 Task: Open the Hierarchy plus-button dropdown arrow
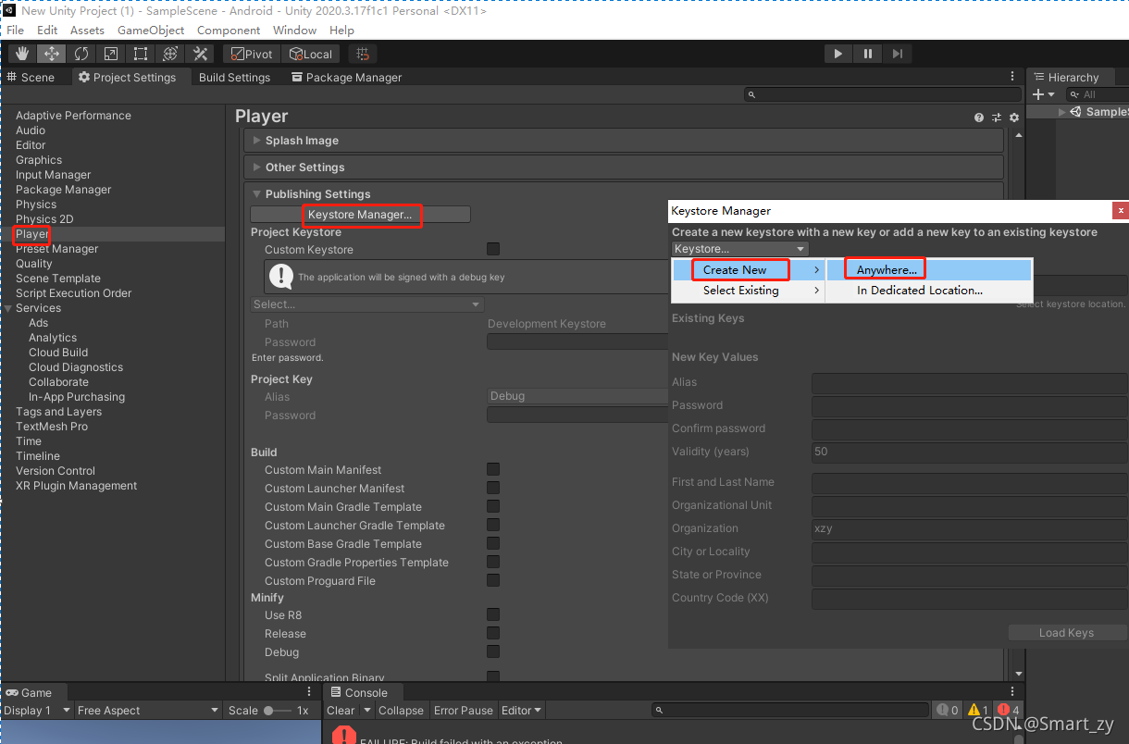click(1051, 94)
